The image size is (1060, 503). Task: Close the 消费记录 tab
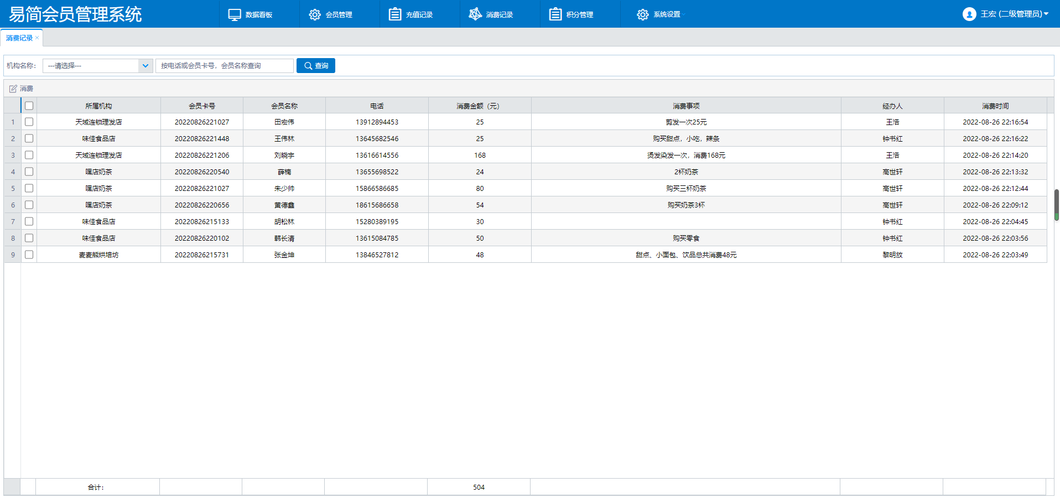(37, 38)
